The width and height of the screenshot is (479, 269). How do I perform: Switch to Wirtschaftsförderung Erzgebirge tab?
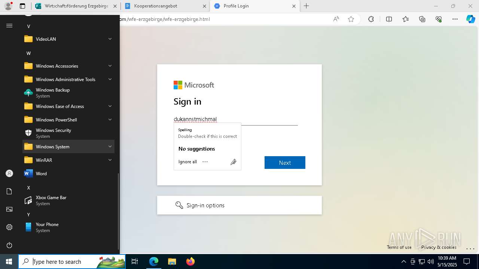tap(76, 6)
